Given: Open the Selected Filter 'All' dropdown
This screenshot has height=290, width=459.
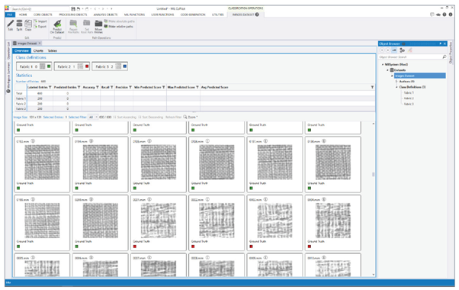Looking at the screenshot, I should (93, 118).
